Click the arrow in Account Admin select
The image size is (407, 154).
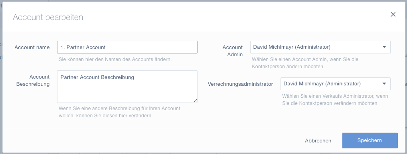(x=384, y=47)
